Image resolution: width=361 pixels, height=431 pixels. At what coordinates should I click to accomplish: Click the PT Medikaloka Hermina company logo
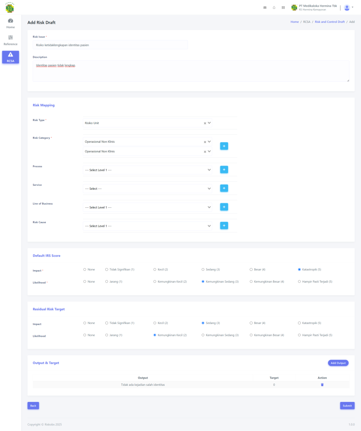coord(294,7)
